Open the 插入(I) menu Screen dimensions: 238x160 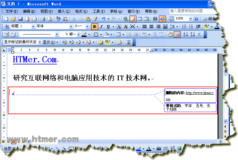64,11
